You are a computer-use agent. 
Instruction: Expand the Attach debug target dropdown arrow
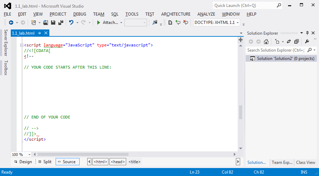pos(121,23)
